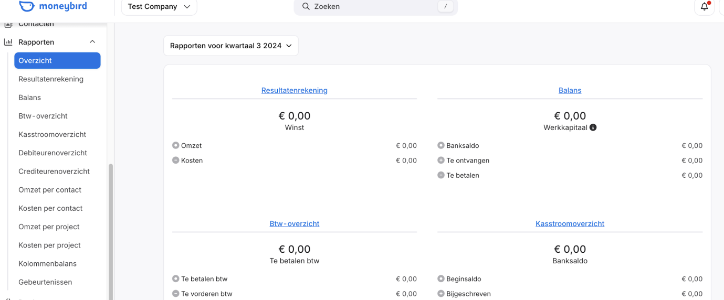Click the Rapporten chart icon in sidebar

tap(8, 42)
